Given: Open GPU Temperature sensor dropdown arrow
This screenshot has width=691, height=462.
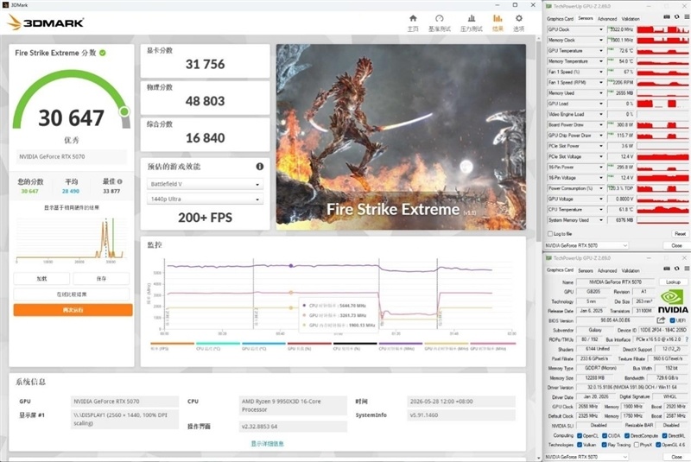Looking at the screenshot, I should click(x=600, y=51).
